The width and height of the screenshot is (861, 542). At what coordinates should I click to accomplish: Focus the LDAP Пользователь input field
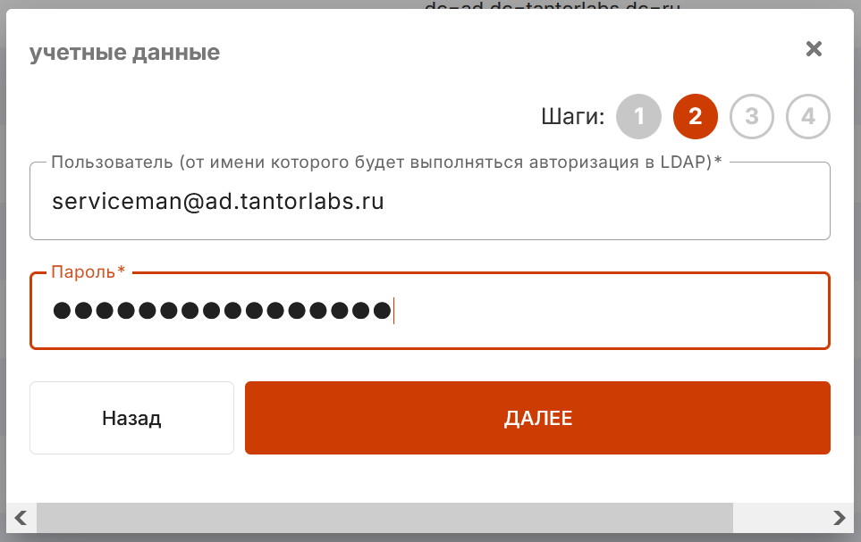430,201
